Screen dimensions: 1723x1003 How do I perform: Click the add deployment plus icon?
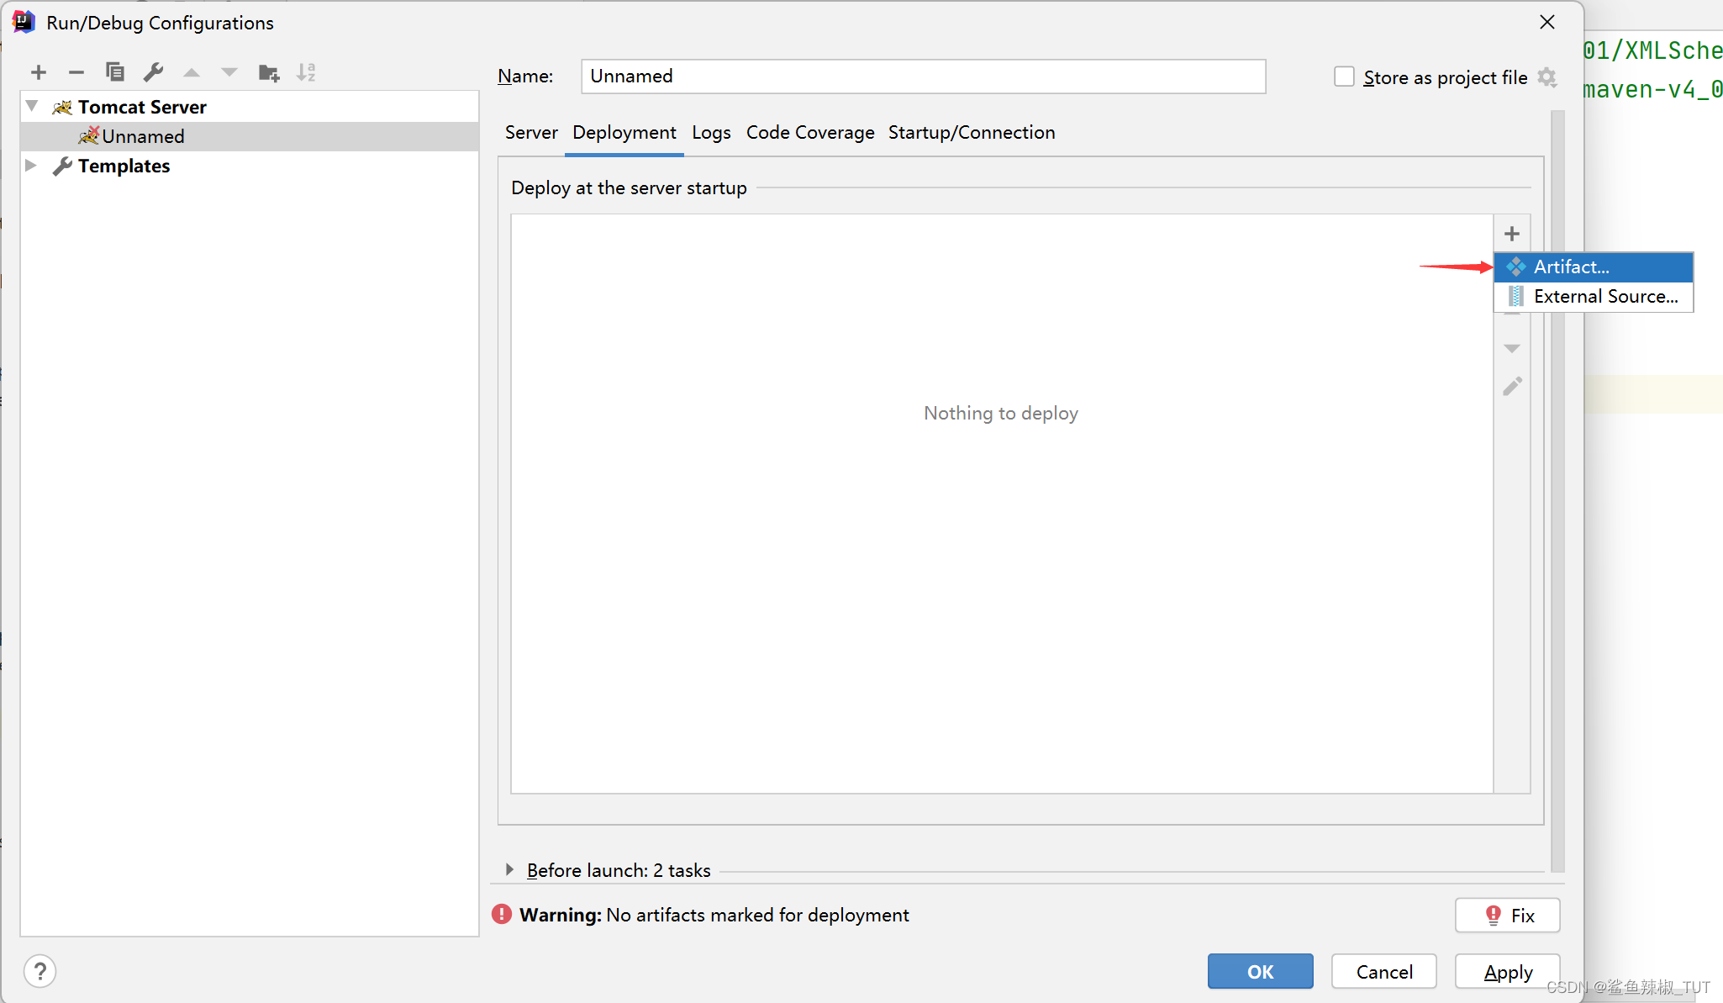click(x=1510, y=233)
